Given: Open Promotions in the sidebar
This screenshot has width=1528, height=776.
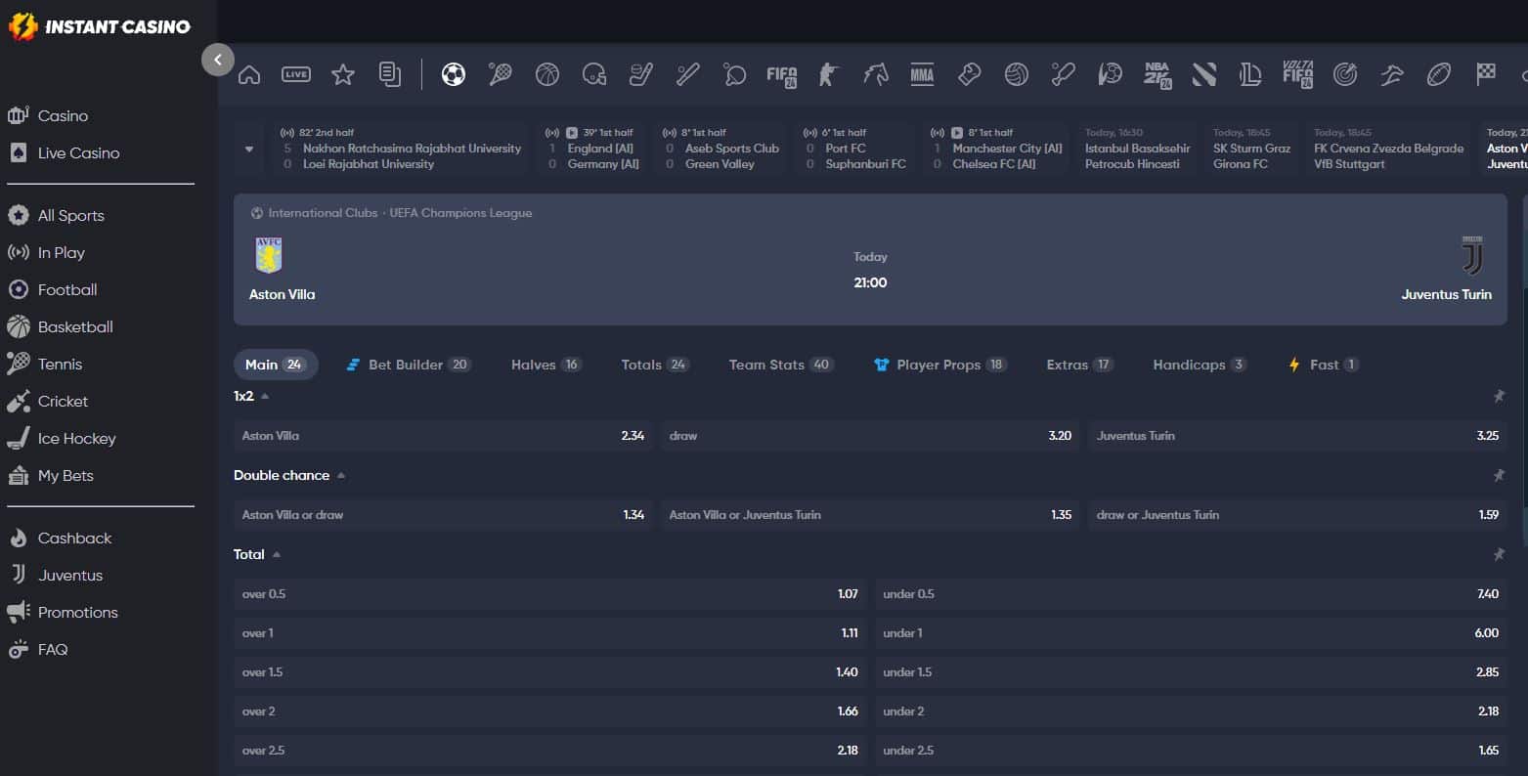Looking at the screenshot, I should 77,612.
